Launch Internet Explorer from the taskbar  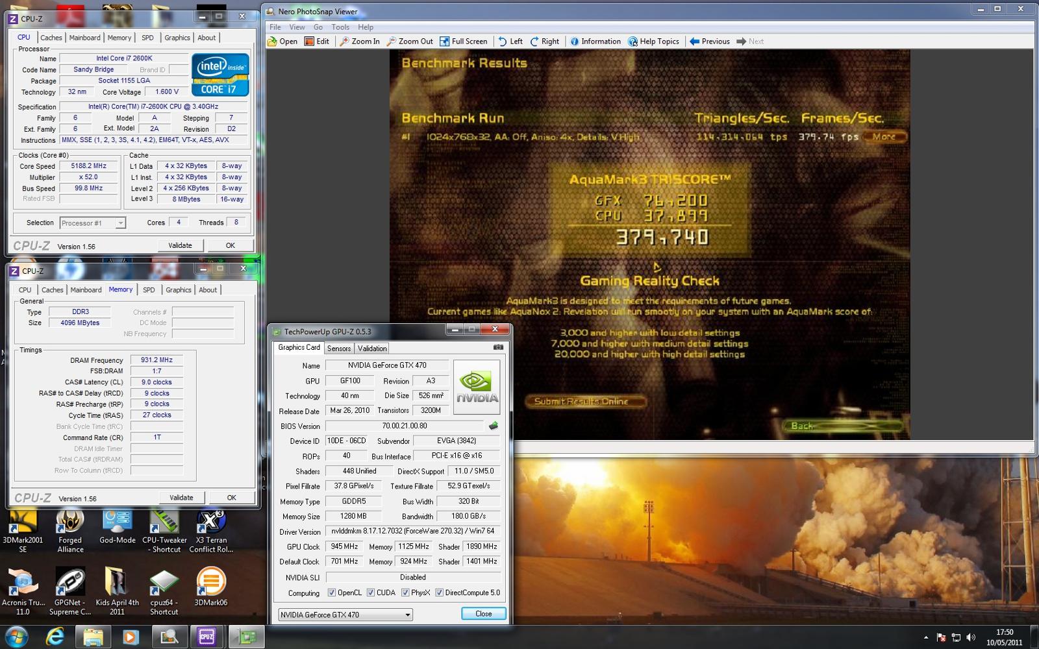point(55,637)
